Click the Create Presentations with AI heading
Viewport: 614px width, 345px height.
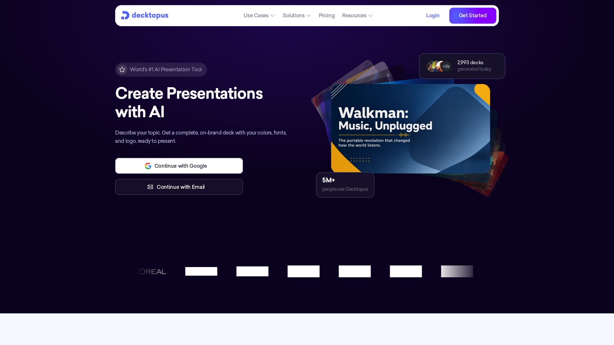pyautogui.click(x=189, y=103)
